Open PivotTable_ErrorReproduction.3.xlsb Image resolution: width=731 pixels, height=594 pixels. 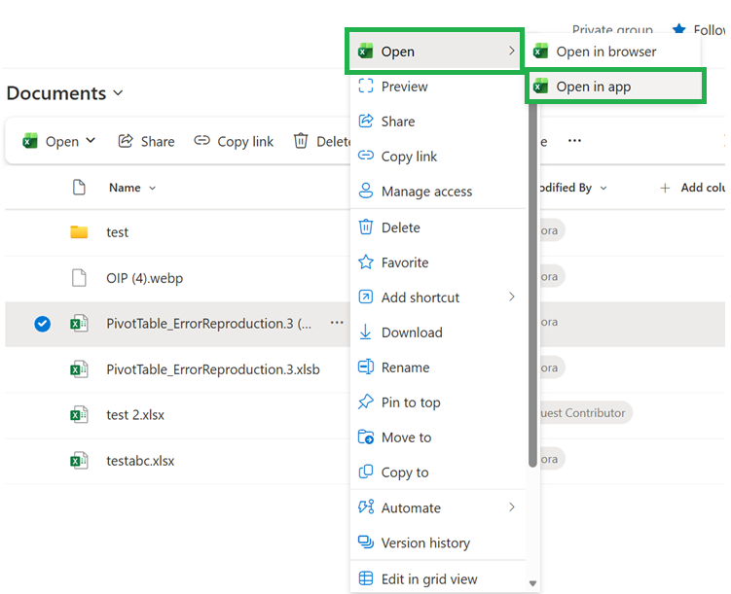(213, 369)
